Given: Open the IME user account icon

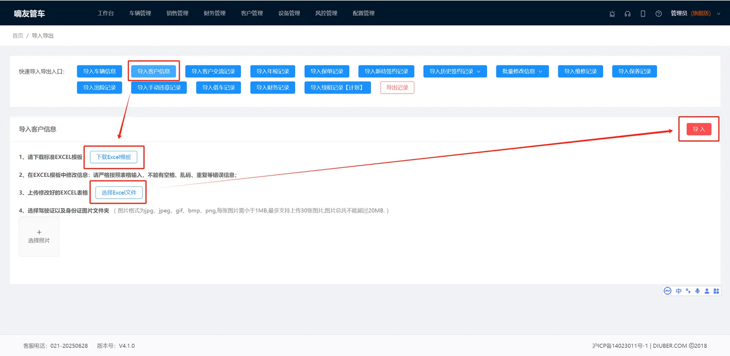Looking at the screenshot, I should coord(707,291).
